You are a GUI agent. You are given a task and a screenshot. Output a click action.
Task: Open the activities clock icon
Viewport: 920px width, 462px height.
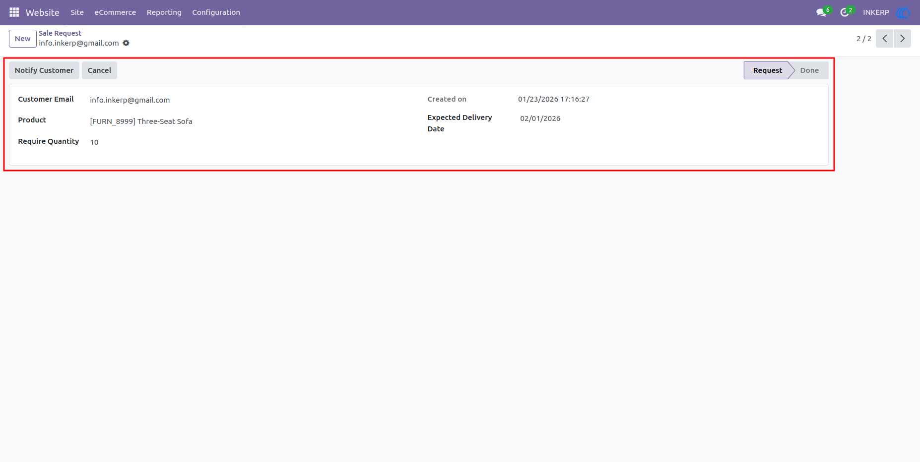845,12
